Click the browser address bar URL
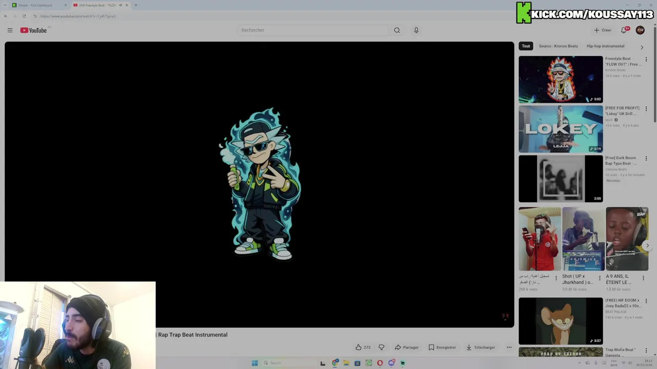Viewport: 657px width, 369px height. [x=78, y=16]
